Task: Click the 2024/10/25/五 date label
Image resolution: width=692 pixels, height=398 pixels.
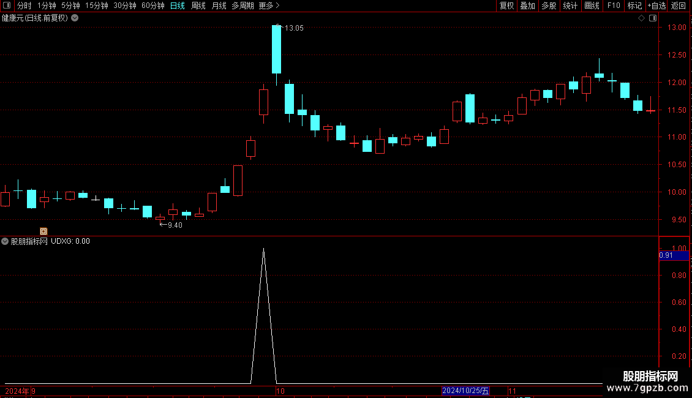Action: point(465,391)
